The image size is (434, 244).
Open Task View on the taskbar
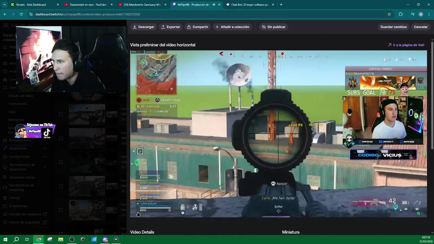coord(27,239)
